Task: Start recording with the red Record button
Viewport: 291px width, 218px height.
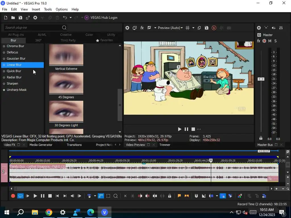Action: click(x=13, y=196)
